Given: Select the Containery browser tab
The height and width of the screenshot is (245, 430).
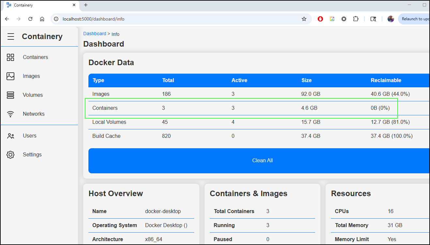Looking at the screenshot, I should point(41,5).
